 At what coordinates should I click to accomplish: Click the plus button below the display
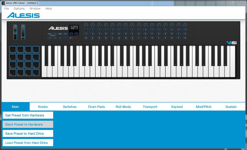pos(76,34)
